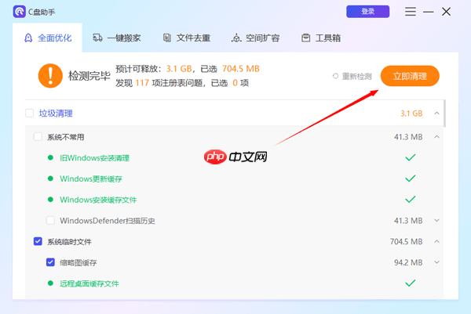Open the 文件去重 tab
Screen dimensions: 471x314
pos(186,38)
